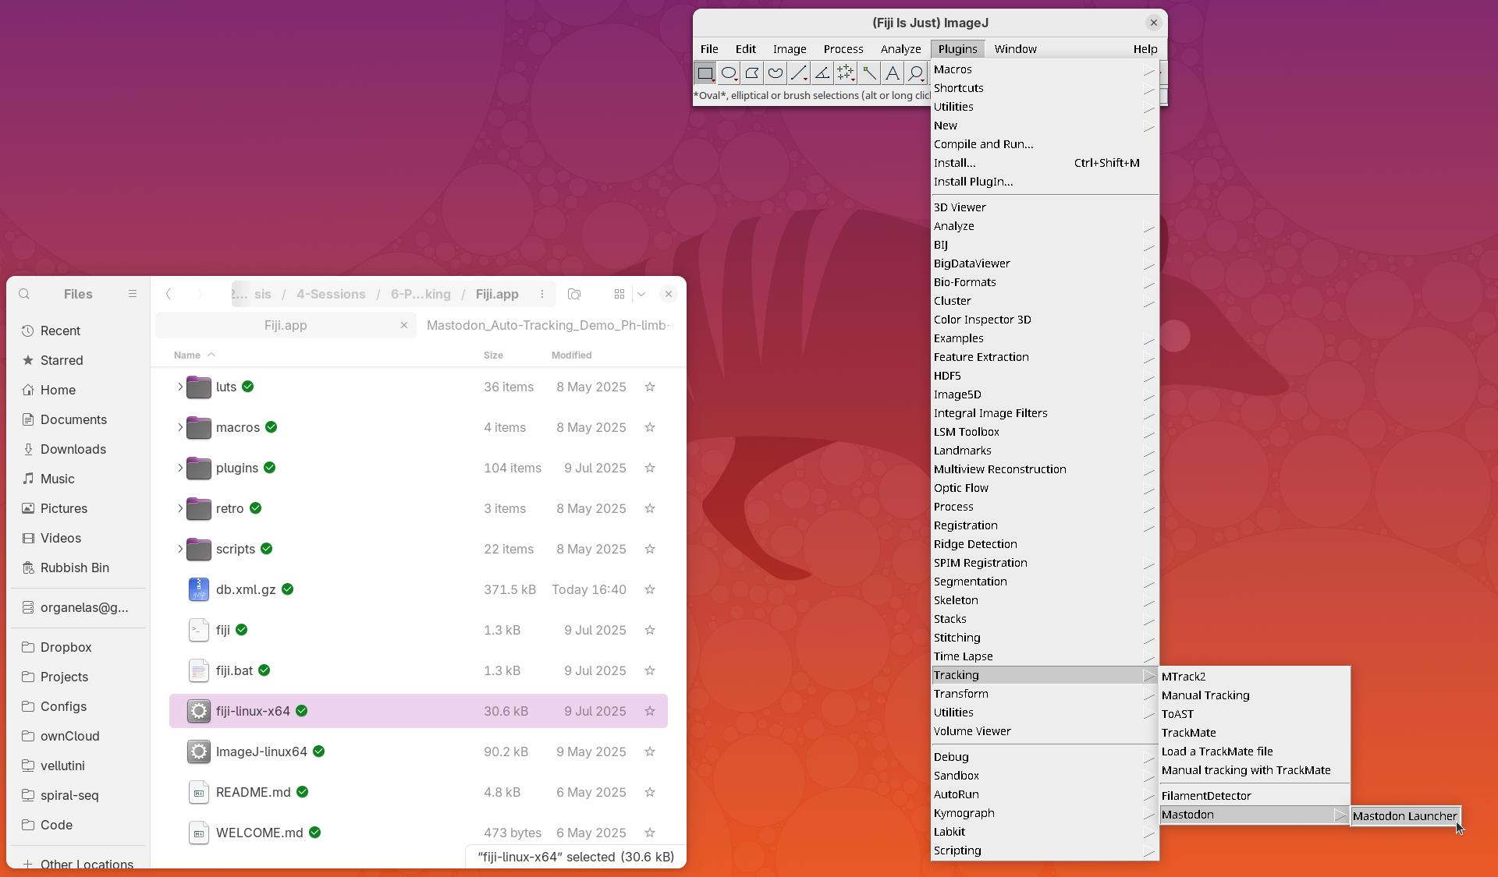Open the view options dropdown arrow

pos(641,294)
